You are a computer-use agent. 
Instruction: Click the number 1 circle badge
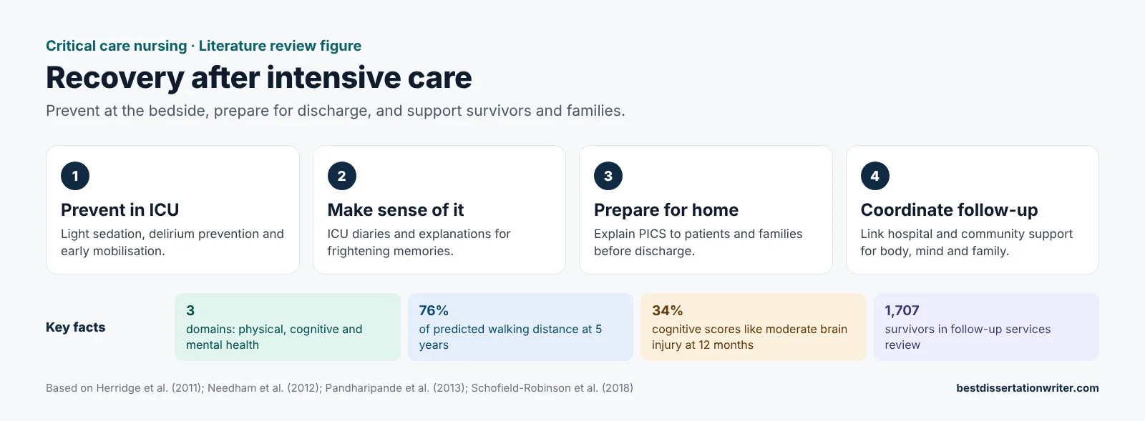pyautogui.click(x=75, y=176)
